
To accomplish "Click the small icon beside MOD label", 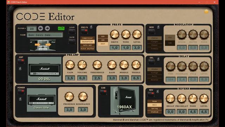I will tap(158, 27).
